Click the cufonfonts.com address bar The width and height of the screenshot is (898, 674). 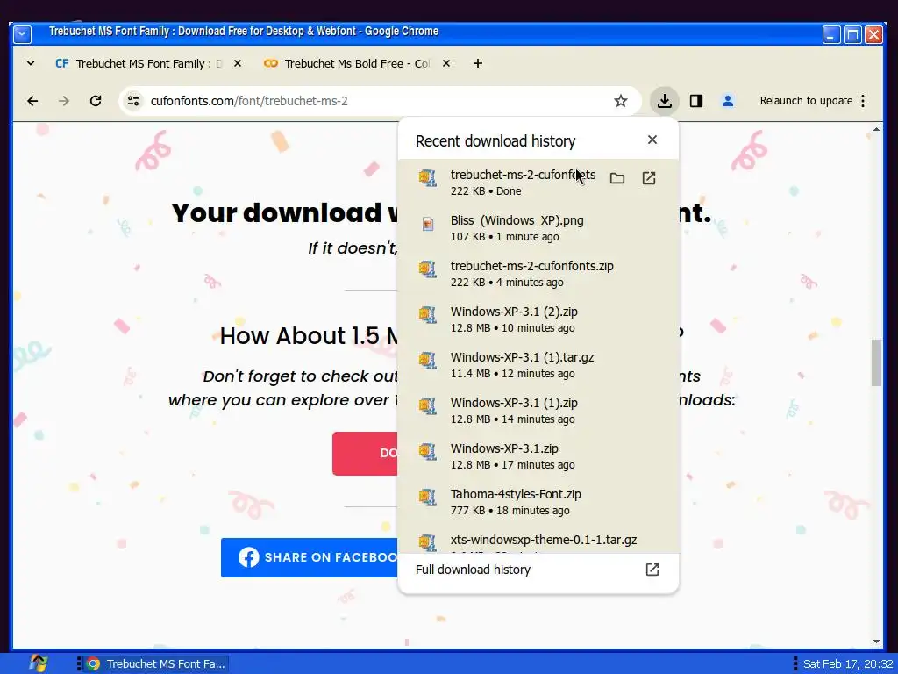coord(380,101)
